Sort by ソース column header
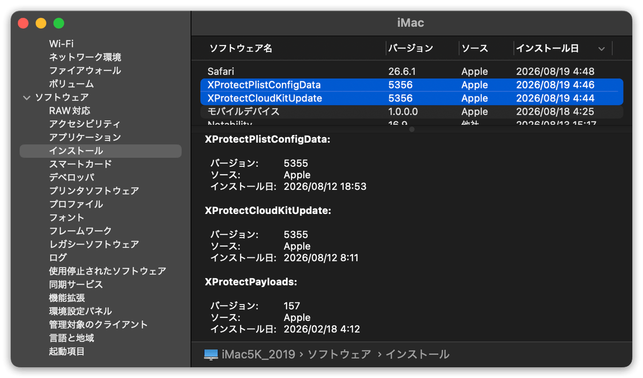Viewport: 643px width, 378px height. [475, 48]
